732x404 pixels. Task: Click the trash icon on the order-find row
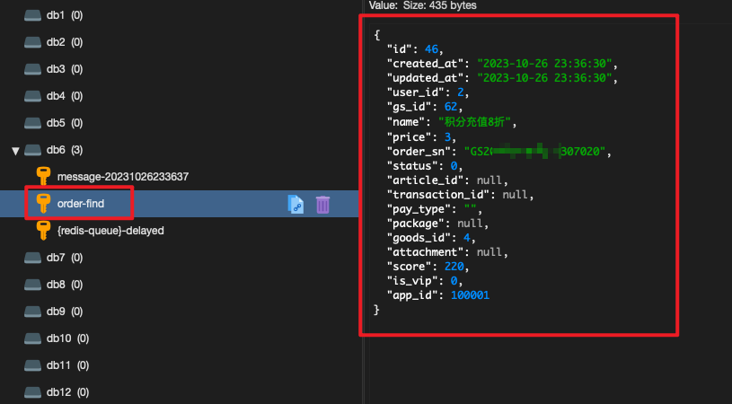(322, 205)
